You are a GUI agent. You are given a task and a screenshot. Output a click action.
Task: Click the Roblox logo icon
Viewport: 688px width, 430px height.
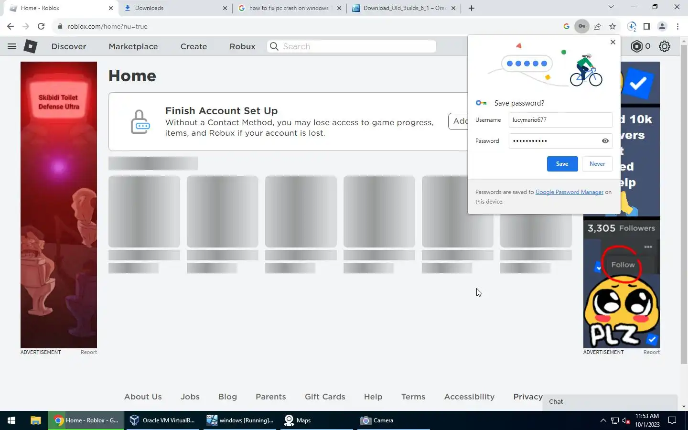coord(31,46)
